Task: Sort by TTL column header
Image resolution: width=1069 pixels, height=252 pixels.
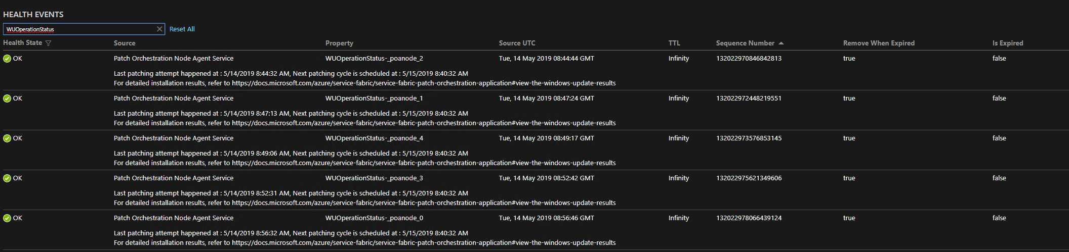Action: 674,43
